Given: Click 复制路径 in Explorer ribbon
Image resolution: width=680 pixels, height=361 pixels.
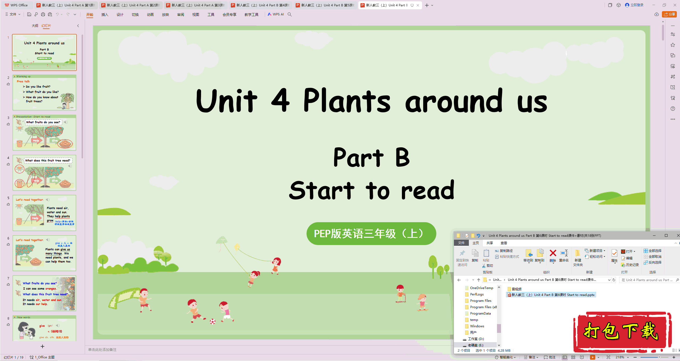Looking at the screenshot, I should click(x=504, y=251).
